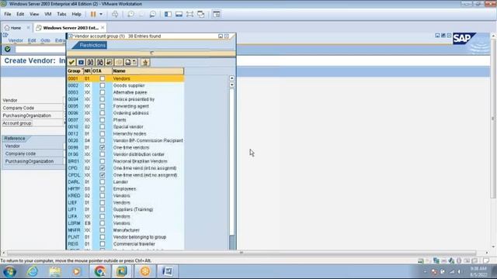Tick the OTA checkbox for Manufacturer
The image size is (497, 279).
(x=103, y=230)
